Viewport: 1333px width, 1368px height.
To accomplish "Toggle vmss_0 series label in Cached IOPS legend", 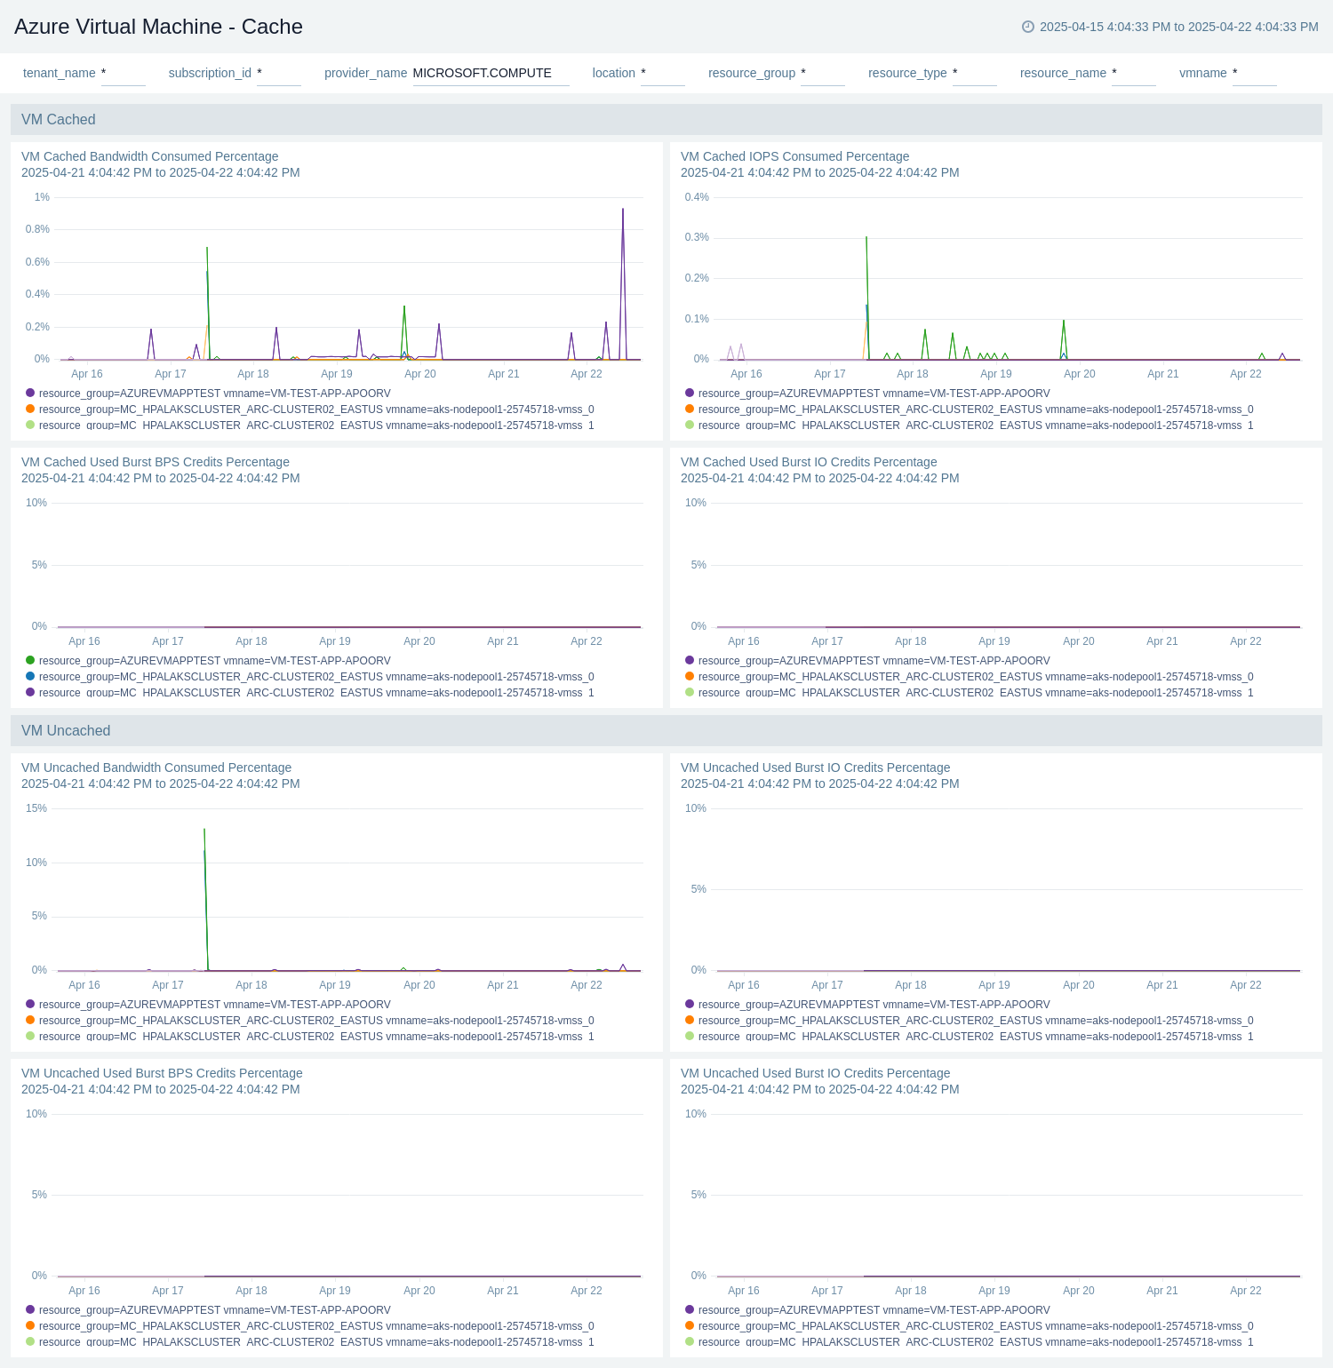I will tap(976, 410).
